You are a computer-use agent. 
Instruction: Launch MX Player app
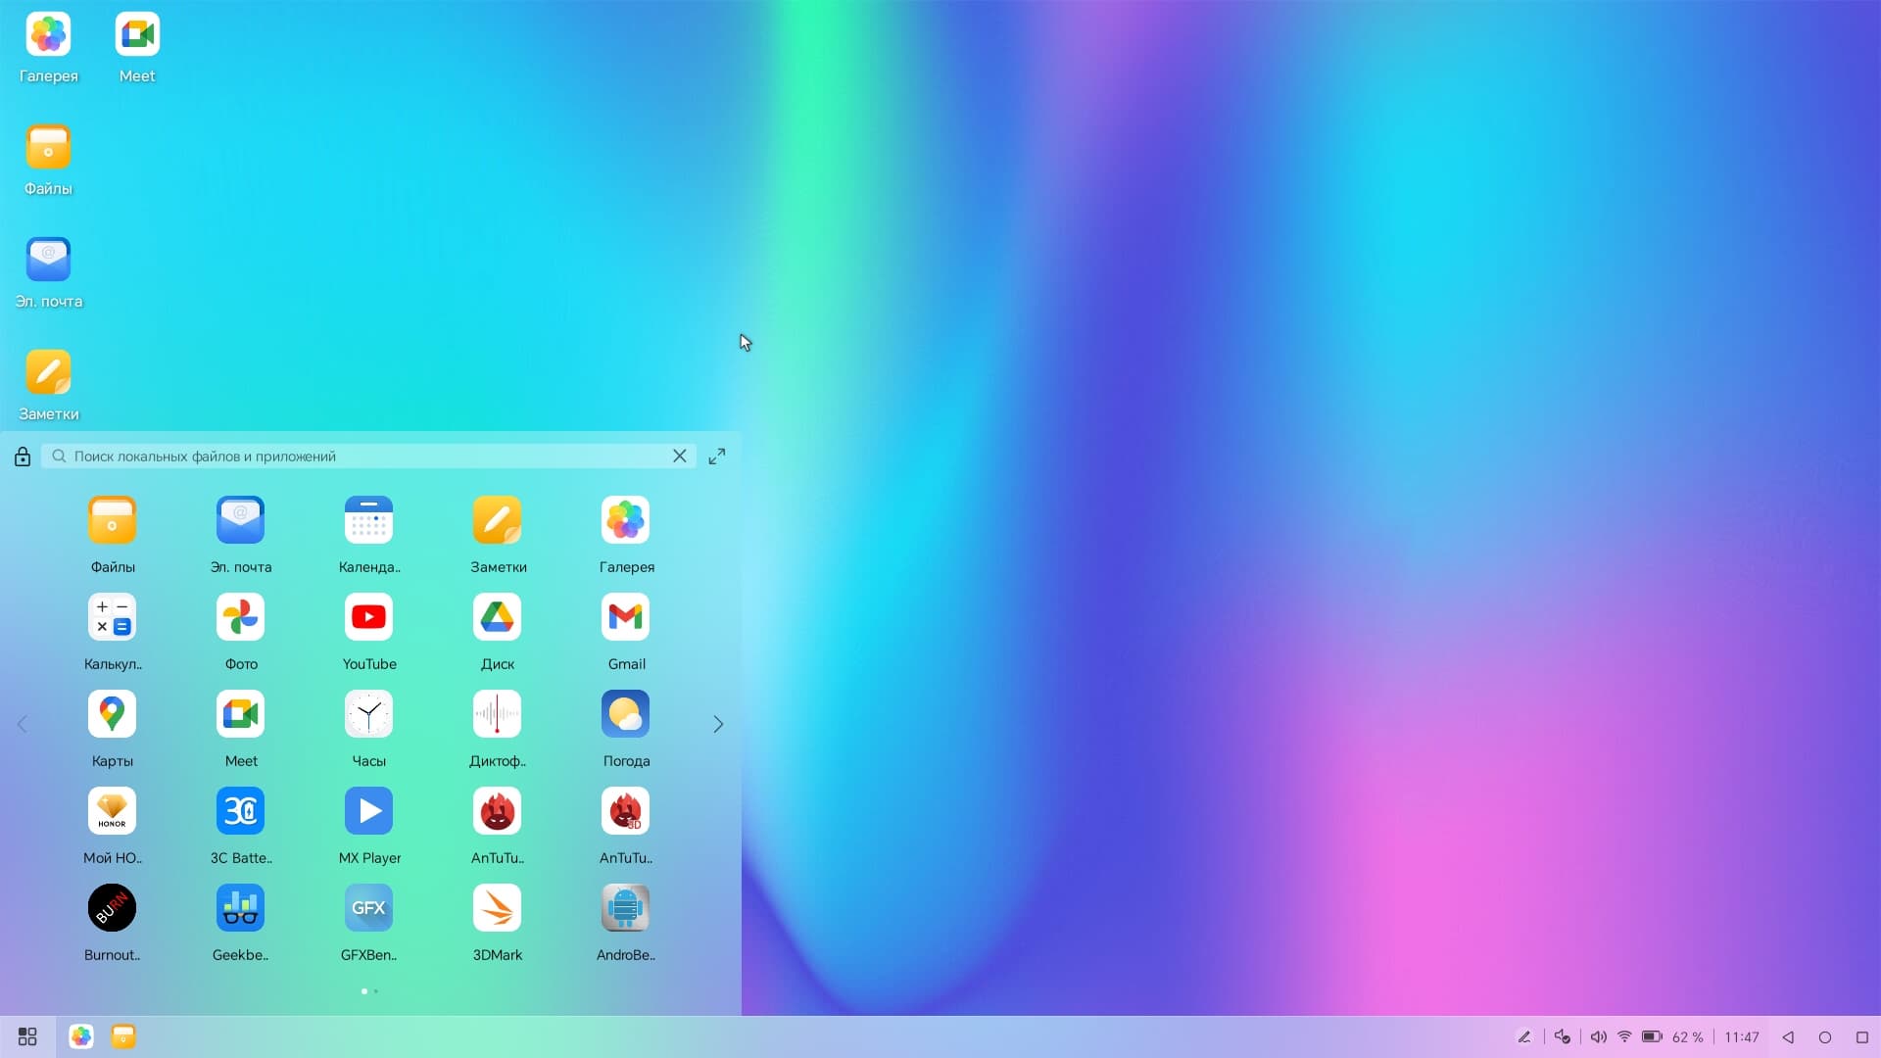368,811
